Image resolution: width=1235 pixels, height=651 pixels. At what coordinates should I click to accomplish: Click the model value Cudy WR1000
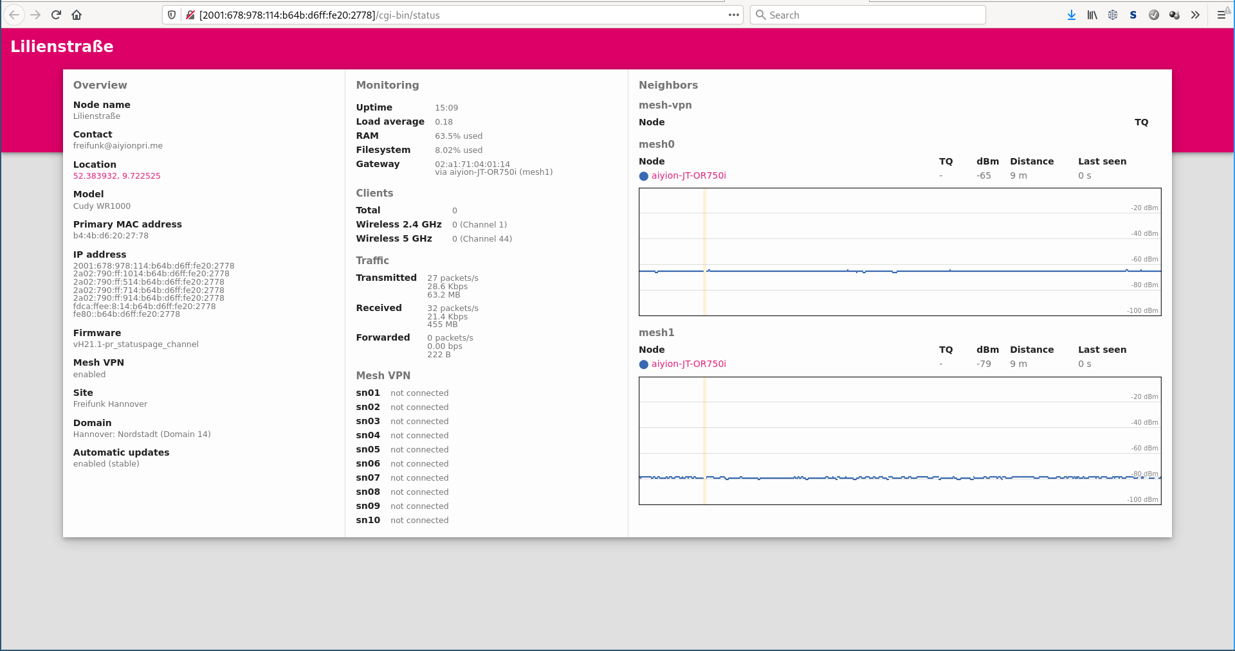(x=102, y=206)
